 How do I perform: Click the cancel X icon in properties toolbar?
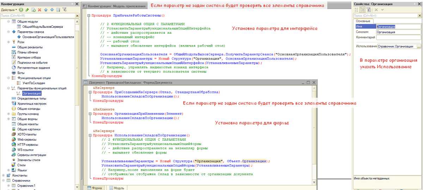[x=376, y=10]
